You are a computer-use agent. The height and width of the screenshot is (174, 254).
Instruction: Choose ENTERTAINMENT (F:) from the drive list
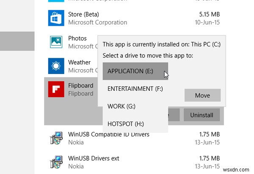coord(135,89)
